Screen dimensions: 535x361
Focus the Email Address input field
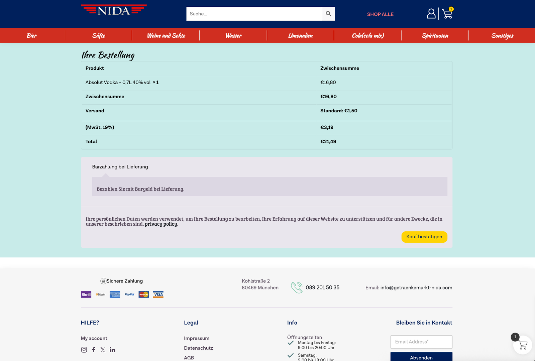[x=421, y=342]
